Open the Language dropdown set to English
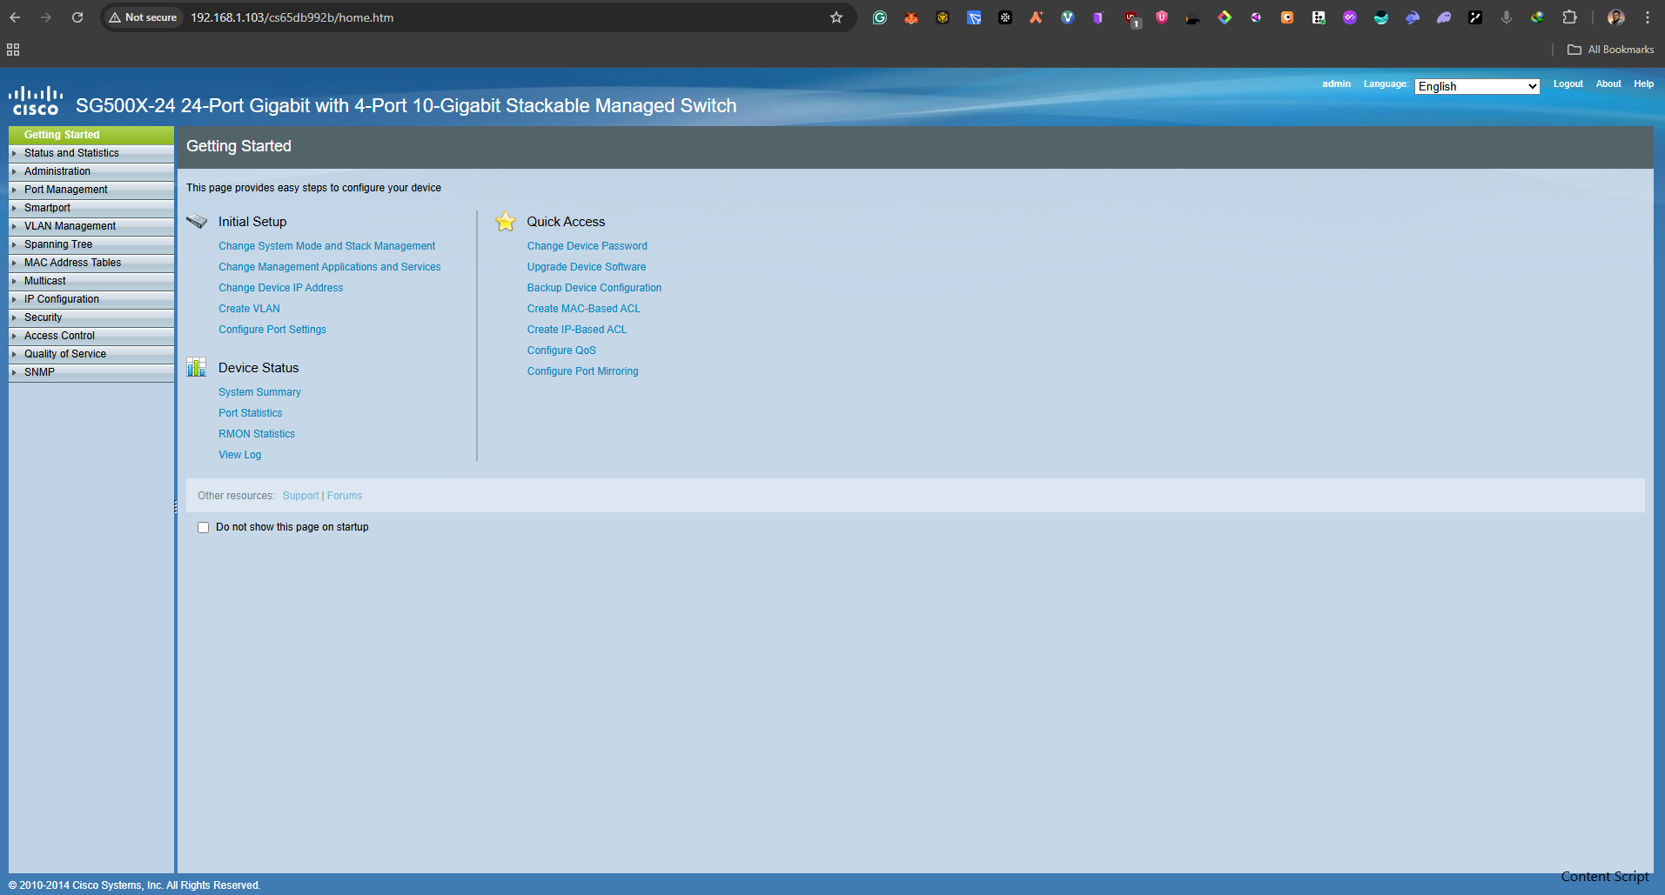1665x895 pixels. coord(1476,86)
